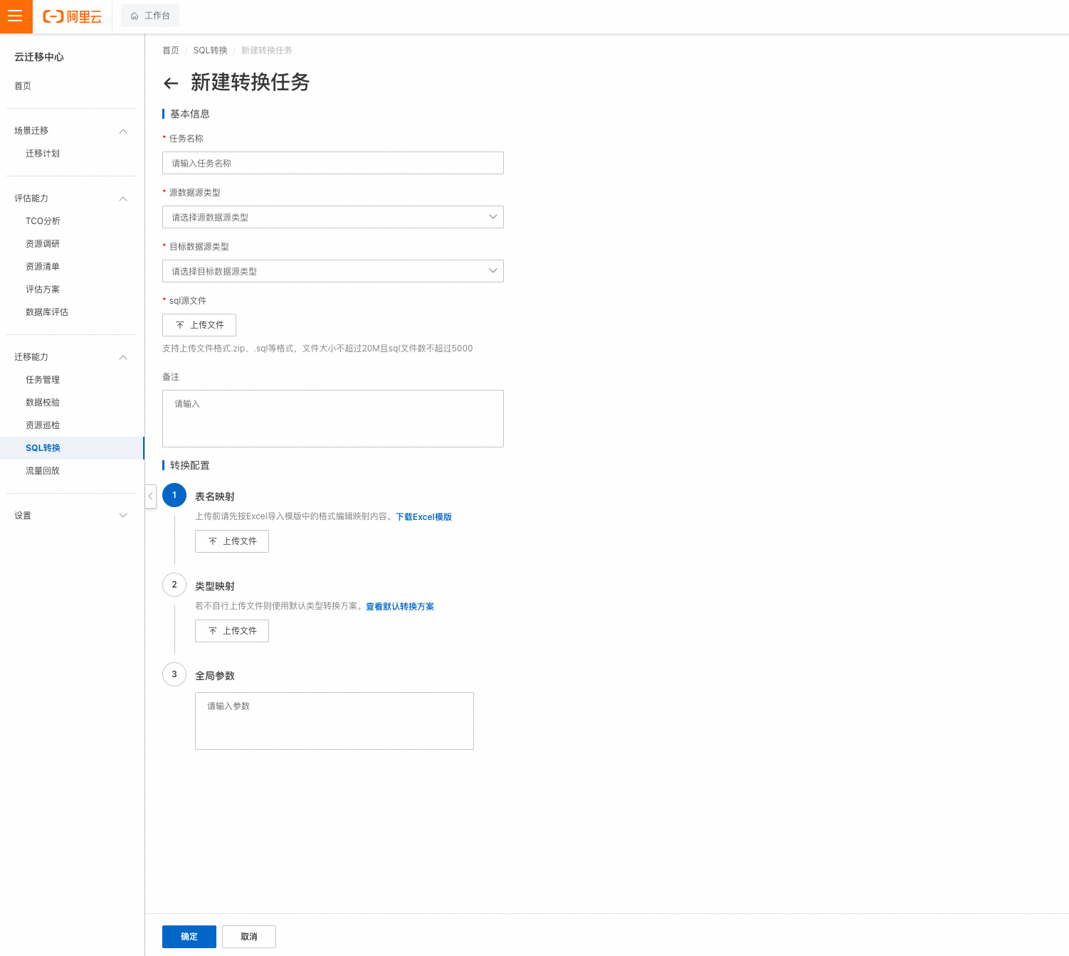Viewport: 1069px width, 956px height.
Task: Click 上传文件 under 类型映射
Action: coord(232,631)
